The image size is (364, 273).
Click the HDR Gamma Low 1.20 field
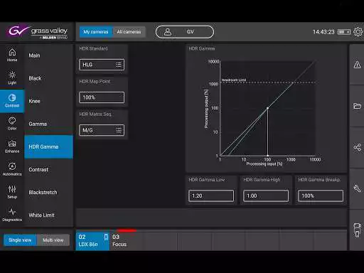click(211, 196)
